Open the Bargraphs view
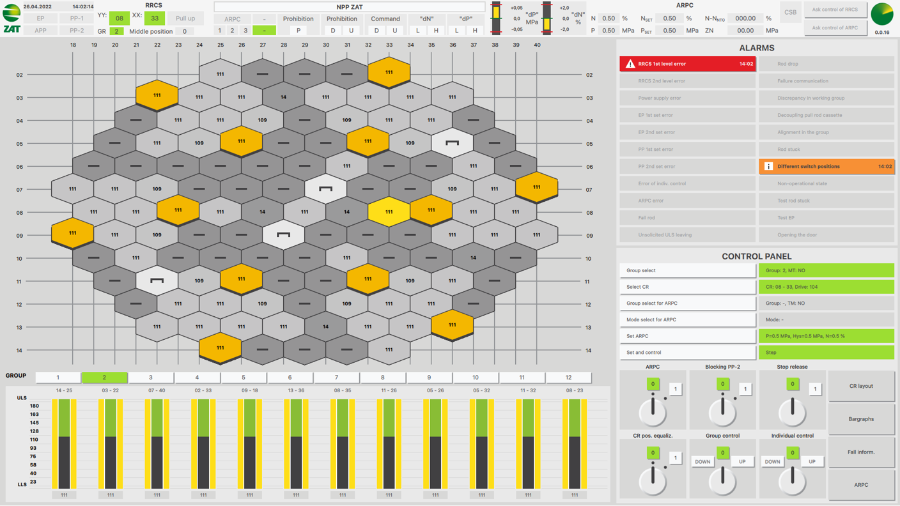 coord(861,419)
